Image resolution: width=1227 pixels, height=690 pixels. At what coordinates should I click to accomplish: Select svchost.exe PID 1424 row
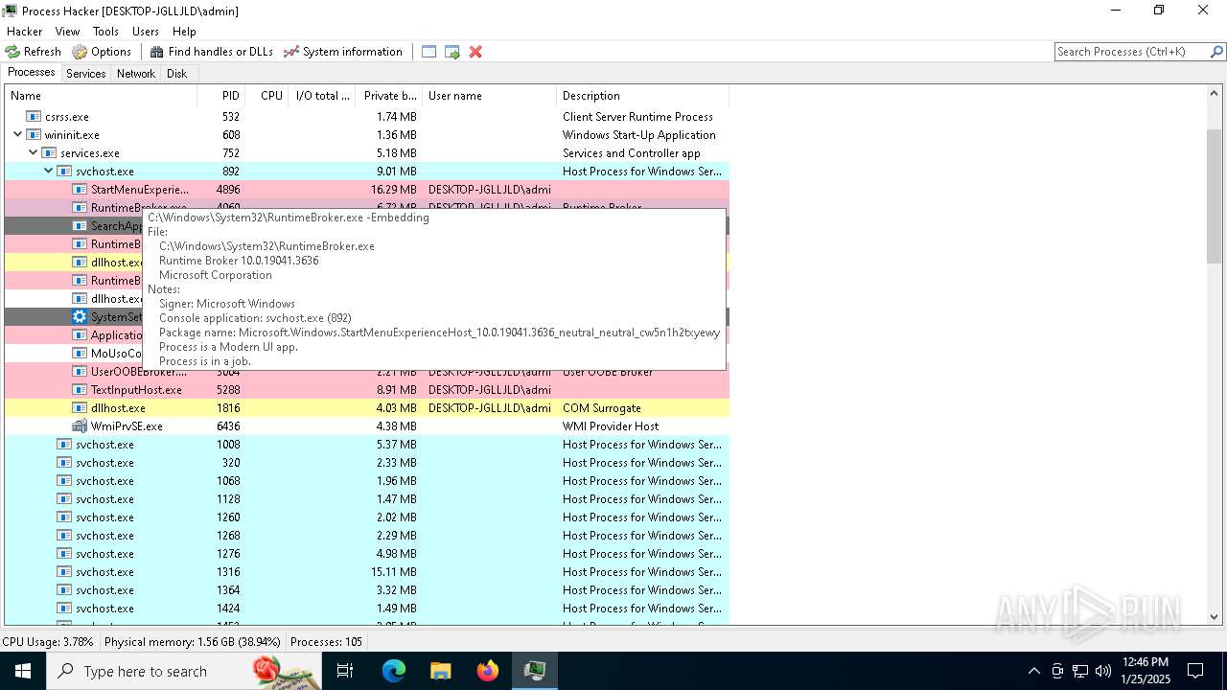[x=367, y=609]
